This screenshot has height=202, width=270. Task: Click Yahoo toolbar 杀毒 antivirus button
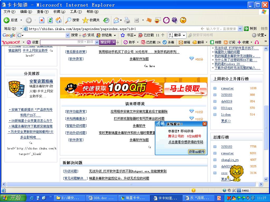(x=168, y=42)
